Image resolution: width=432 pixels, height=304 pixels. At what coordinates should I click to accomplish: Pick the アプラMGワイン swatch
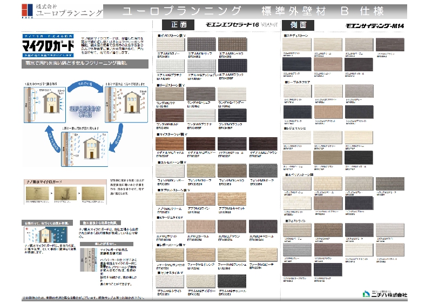coord(201,199)
